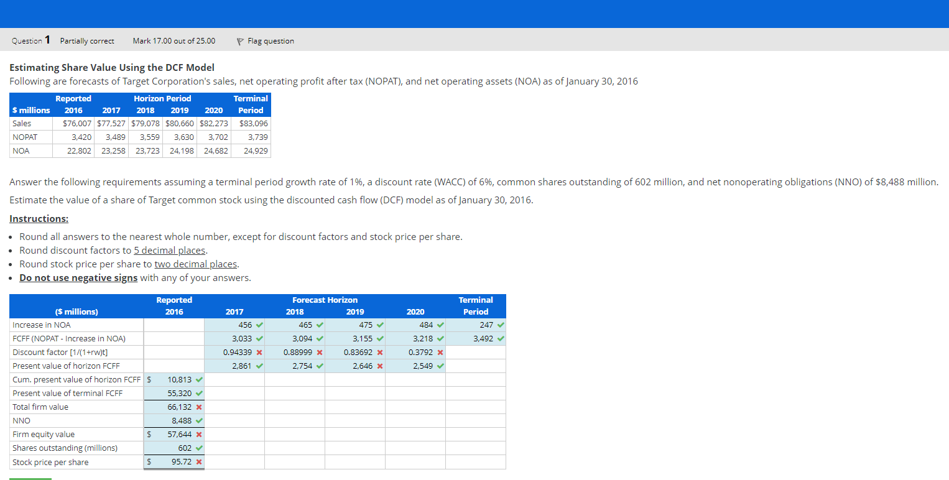Click the green check icon next to 484
The height and width of the screenshot is (480, 949).
pos(440,325)
